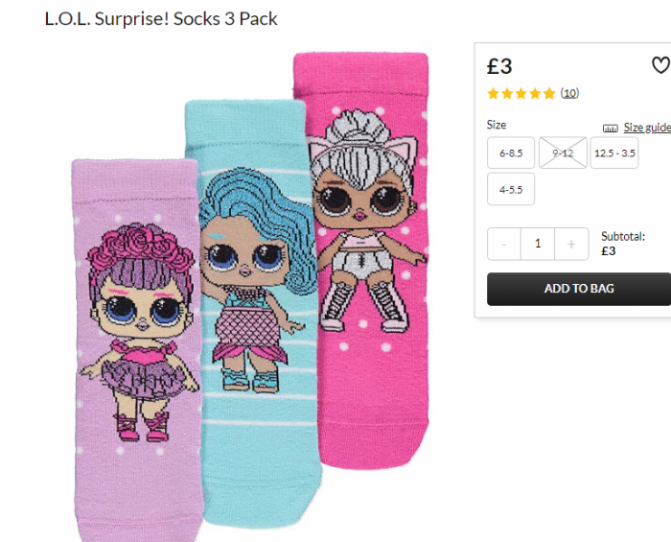
Task: Click the quantity input field
Action: pyautogui.click(x=538, y=244)
